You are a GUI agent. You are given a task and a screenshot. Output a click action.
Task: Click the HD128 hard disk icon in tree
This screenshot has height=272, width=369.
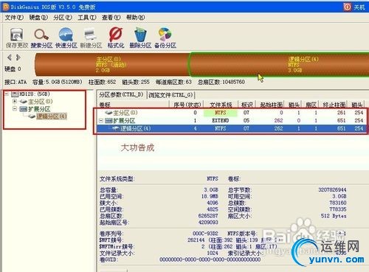click(15, 94)
